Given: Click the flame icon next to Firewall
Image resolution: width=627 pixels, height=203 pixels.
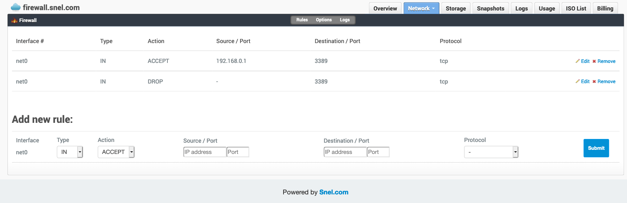Looking at the screenshot, I should [14, 21].
